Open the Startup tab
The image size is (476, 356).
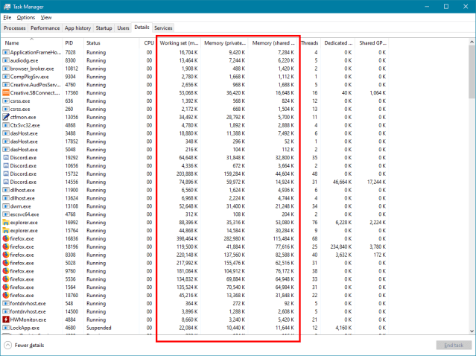104,28
